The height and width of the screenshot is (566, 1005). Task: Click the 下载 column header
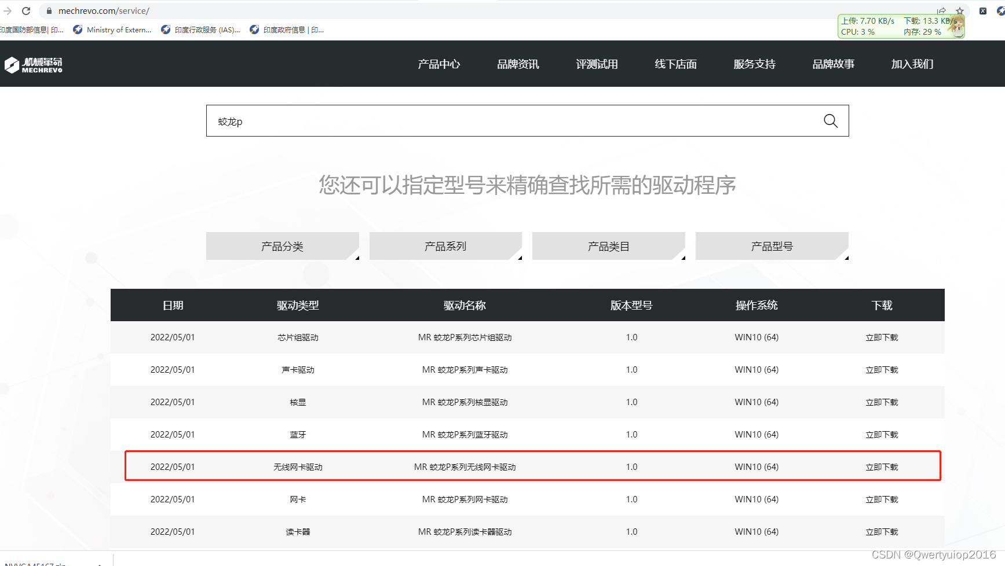point(882,306)
